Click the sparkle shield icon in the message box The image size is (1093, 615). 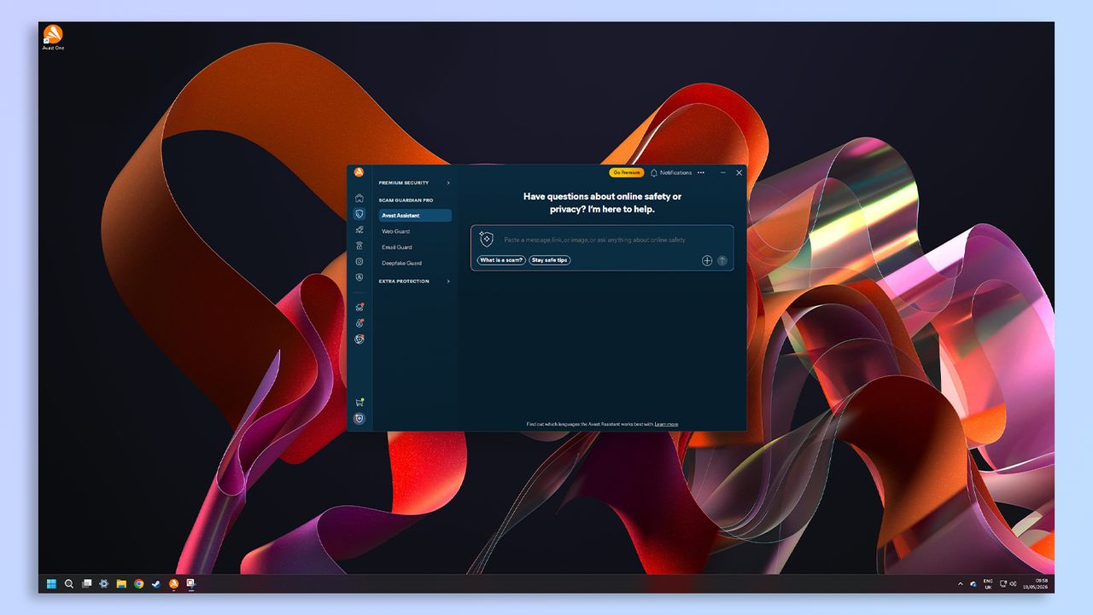click(x=487, y=240)
